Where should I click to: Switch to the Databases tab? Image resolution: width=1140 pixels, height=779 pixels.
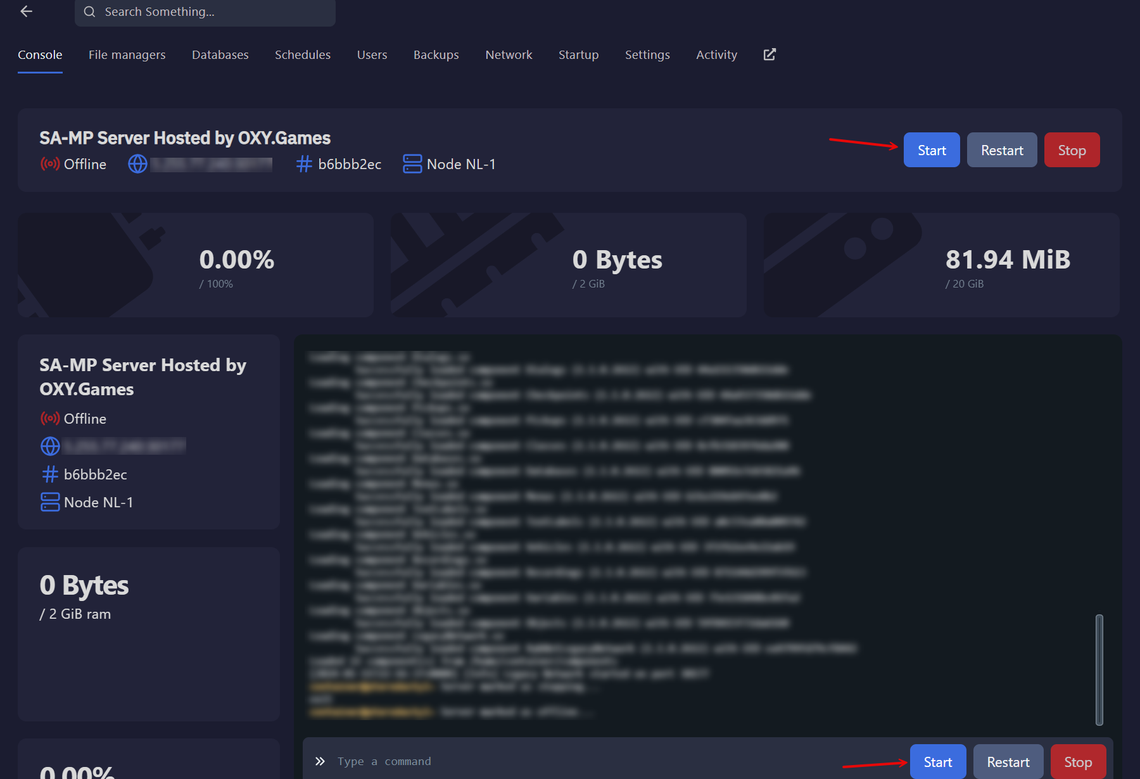220,54
